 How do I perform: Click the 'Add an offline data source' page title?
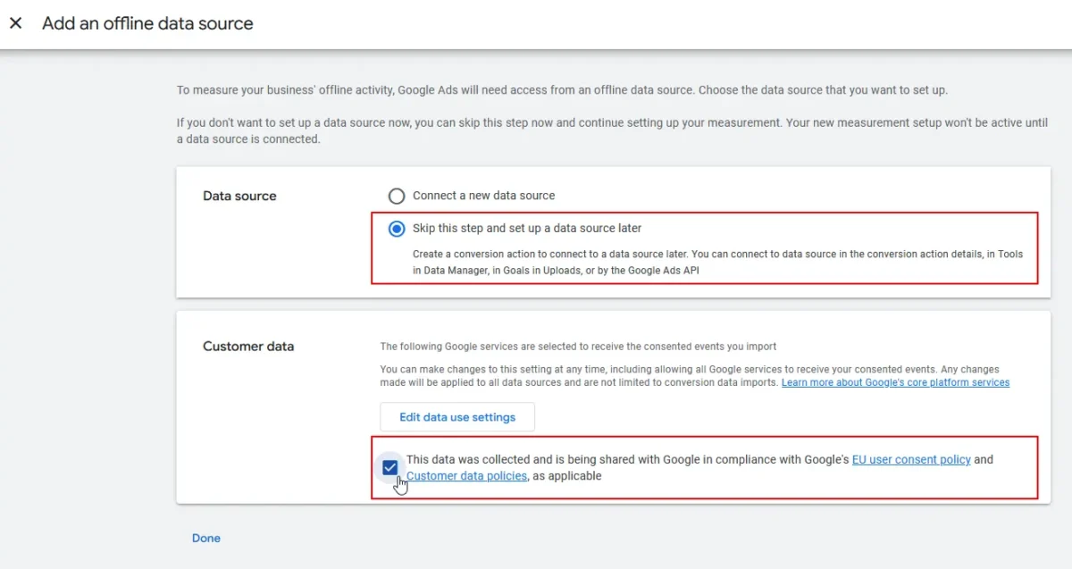147,24
